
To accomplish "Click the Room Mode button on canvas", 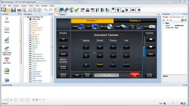I will point(87,75).
